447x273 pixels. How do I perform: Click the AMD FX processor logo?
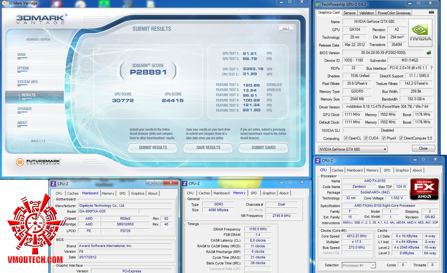click(424, 190)
